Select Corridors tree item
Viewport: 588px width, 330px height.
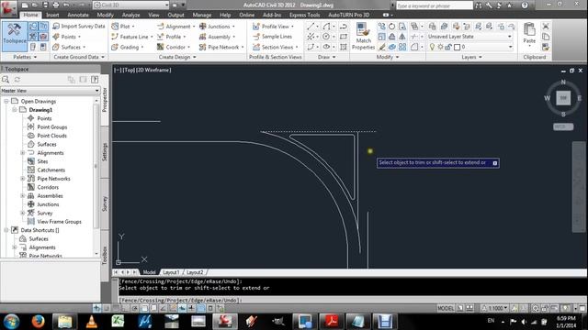48,187
